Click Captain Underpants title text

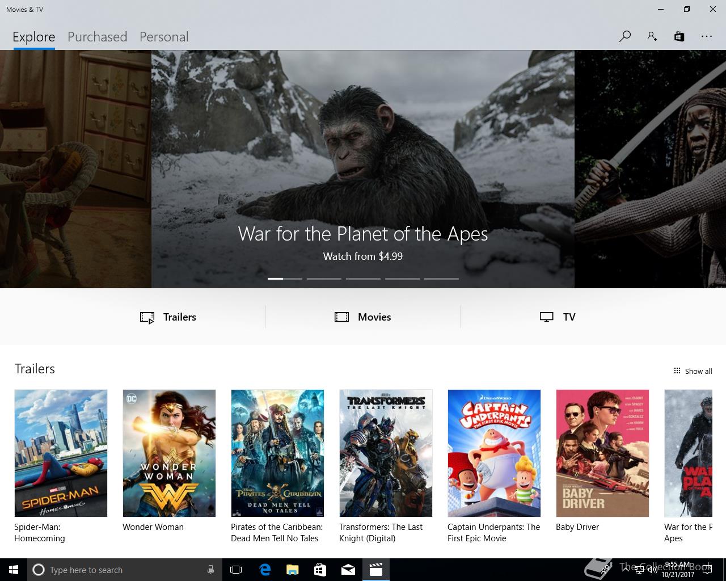[x=494, y=533]
